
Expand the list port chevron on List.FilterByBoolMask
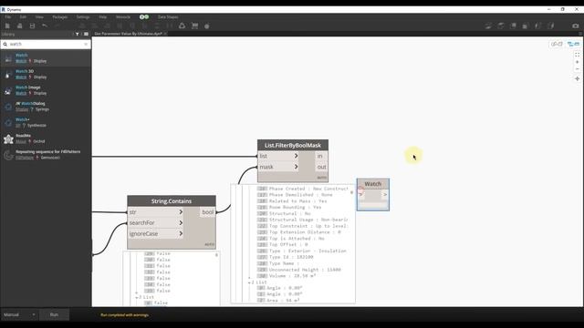[296, 156]
